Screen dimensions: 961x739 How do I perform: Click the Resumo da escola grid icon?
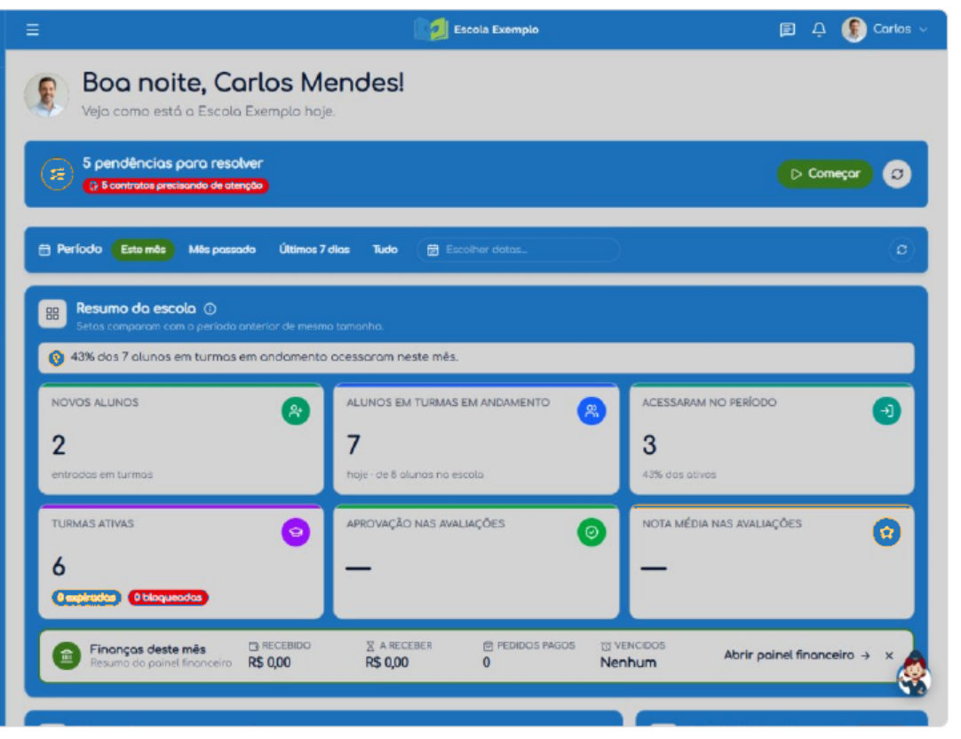tap(52, 314)
